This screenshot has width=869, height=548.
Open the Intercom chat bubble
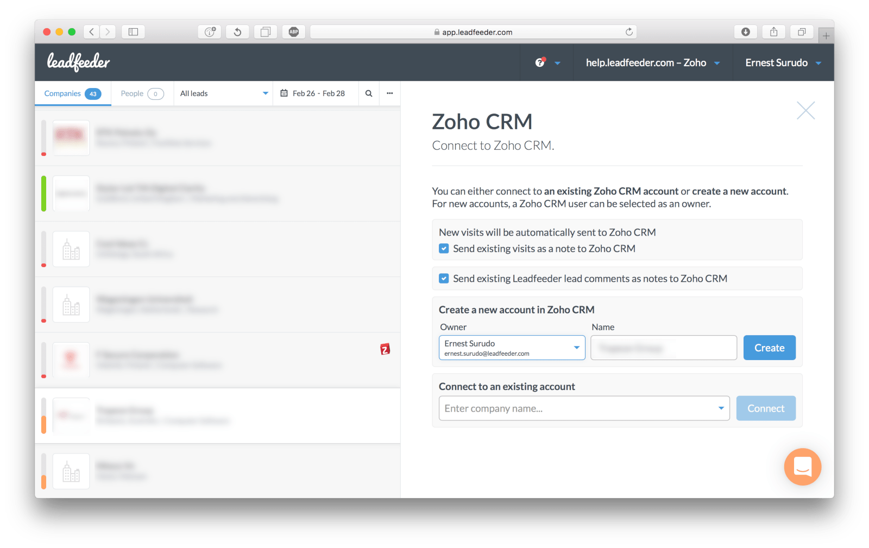click(x=802, y=467)
